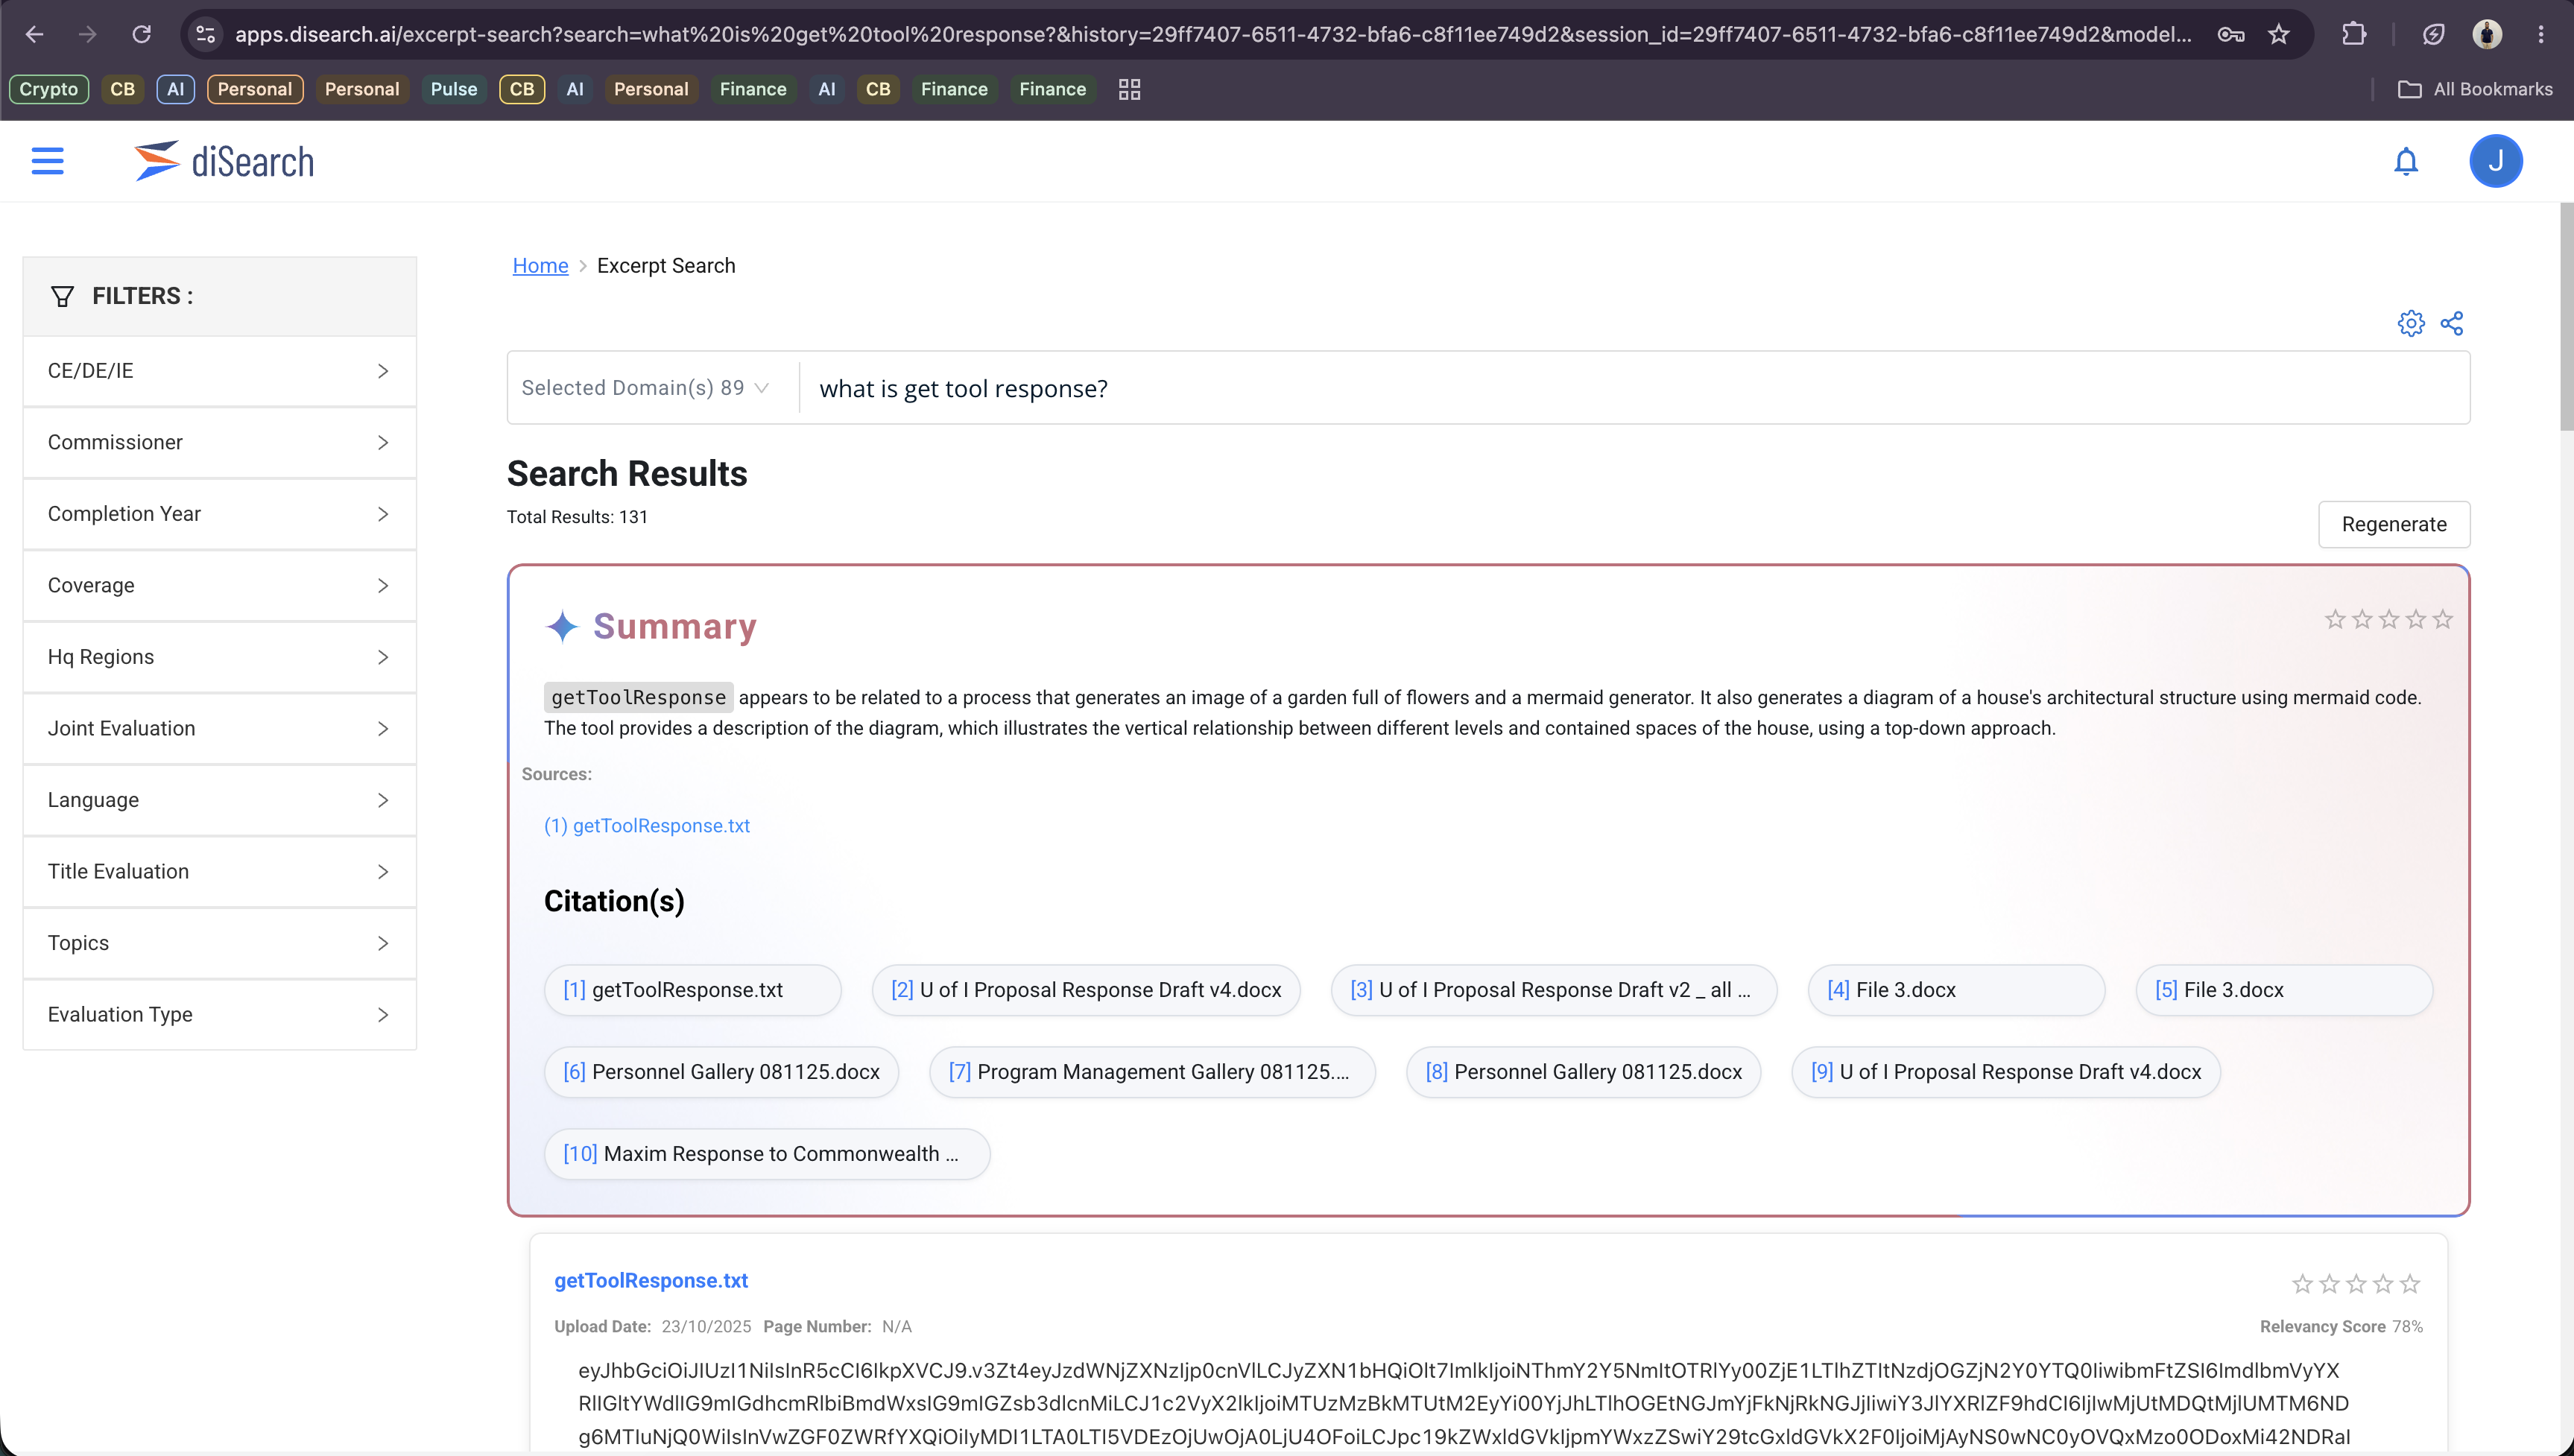Open the notifications bell
Screen dimensions: 2574x1456
pos(2406,161)
